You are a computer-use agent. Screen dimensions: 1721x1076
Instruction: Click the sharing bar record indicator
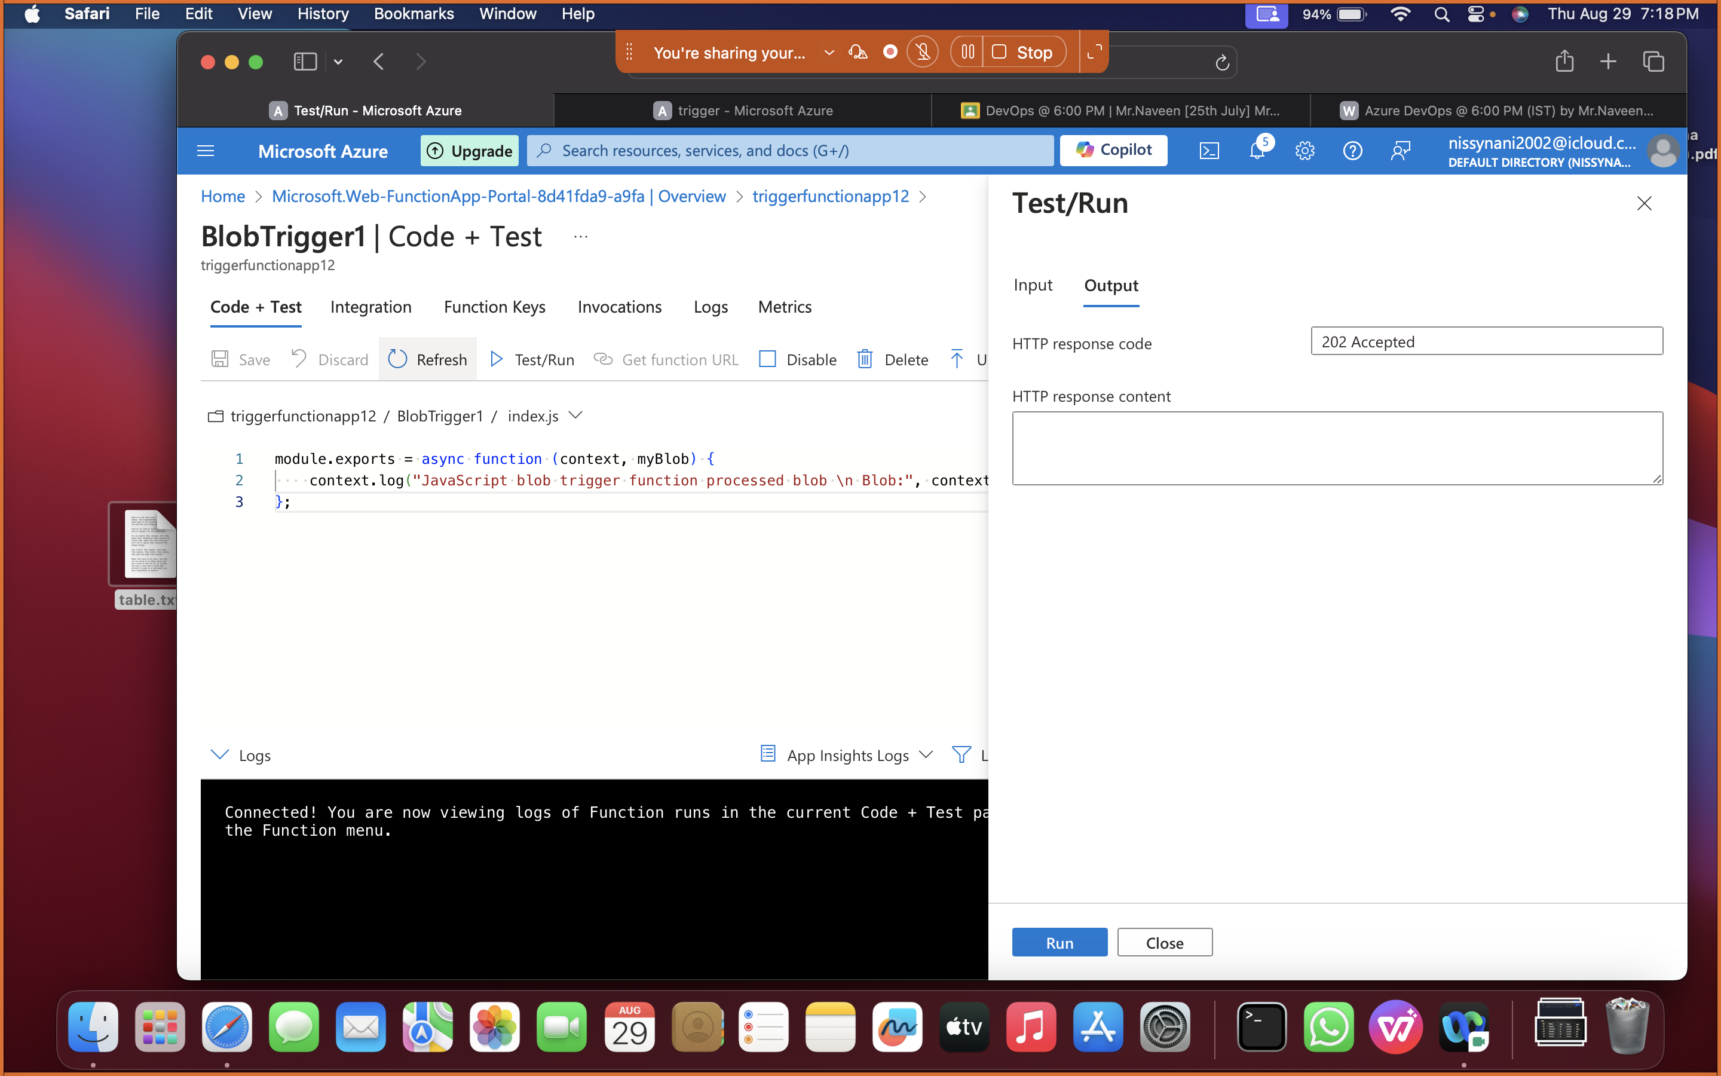[889, 52]
